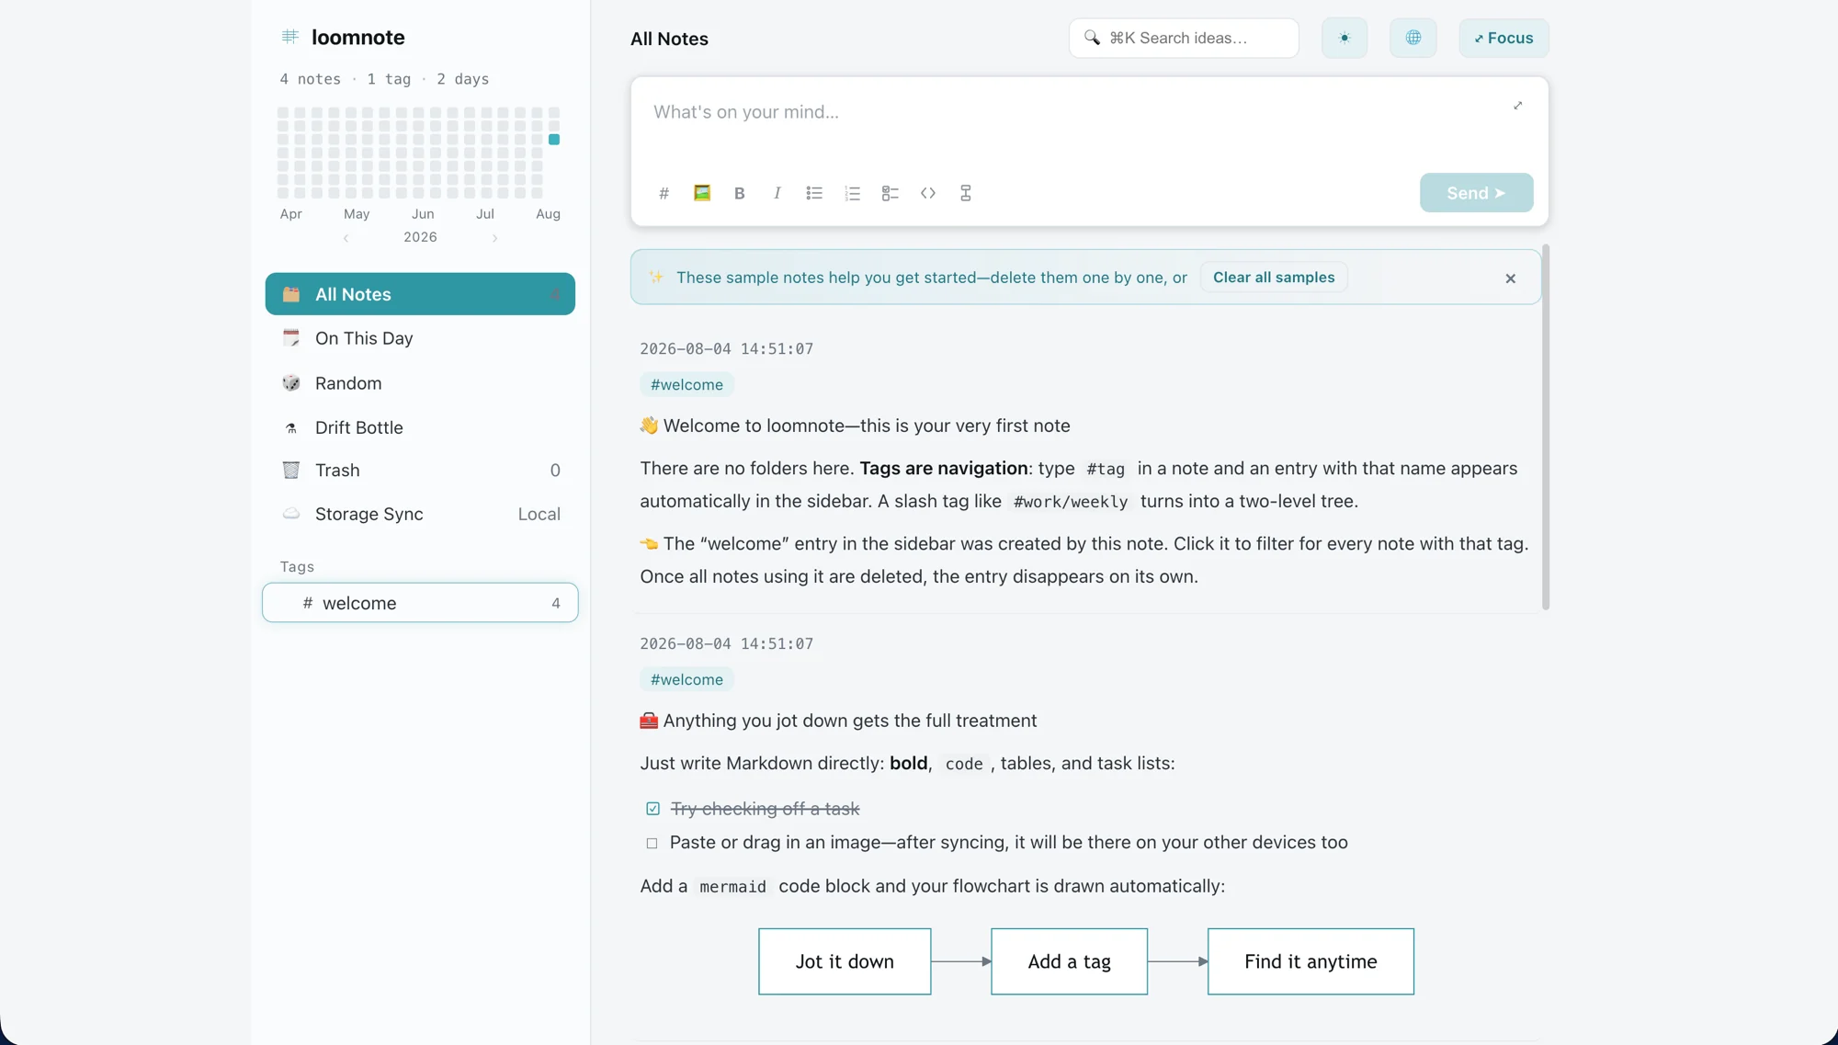The height and width of the screenshot is (1045, 1838).
Task: Toggle italic formatting in the editor
Action: click(x=777, y=193)
